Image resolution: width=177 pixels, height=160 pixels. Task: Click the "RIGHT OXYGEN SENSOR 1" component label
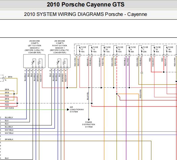tap(59, 47)
